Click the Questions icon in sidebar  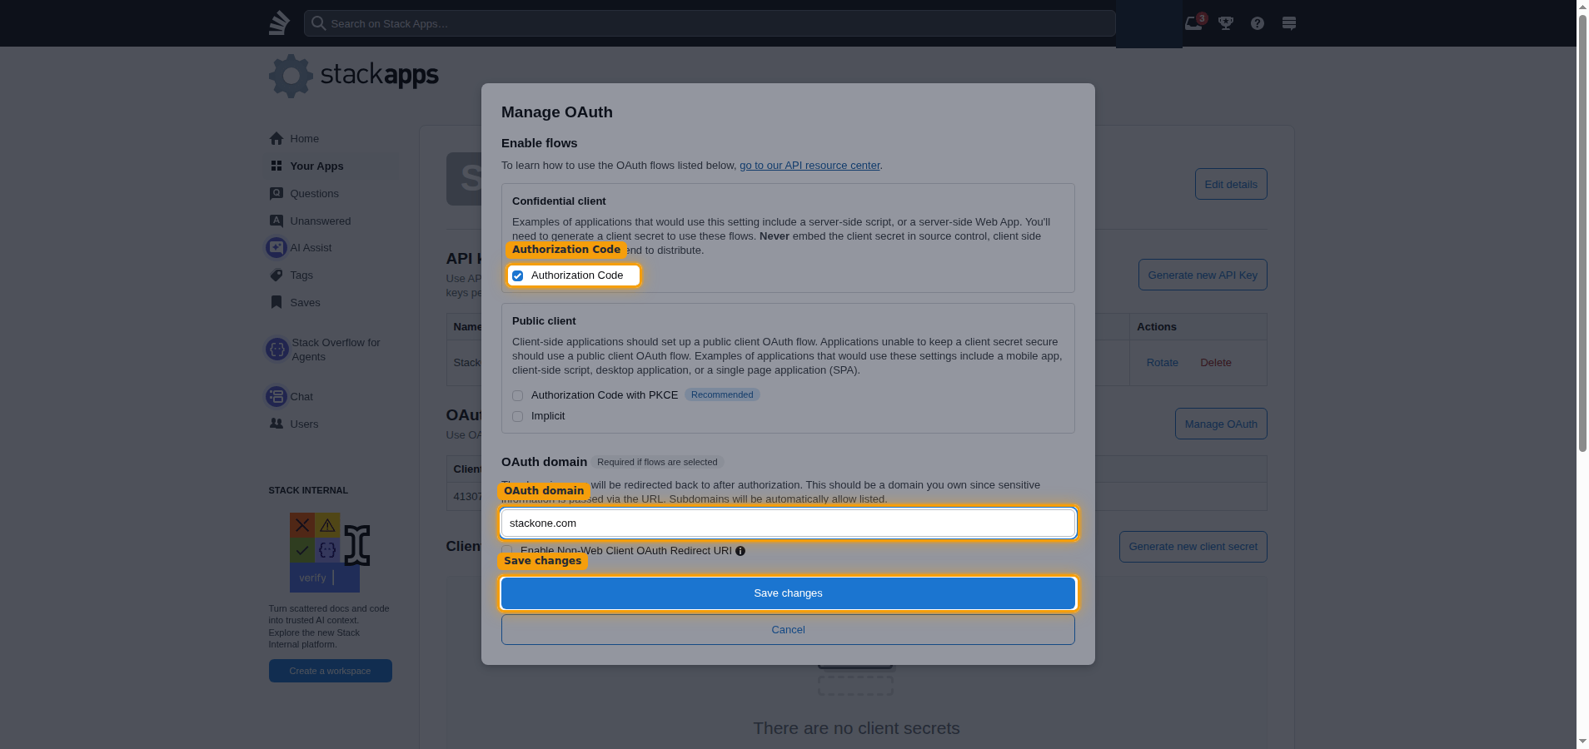point(276,193)
